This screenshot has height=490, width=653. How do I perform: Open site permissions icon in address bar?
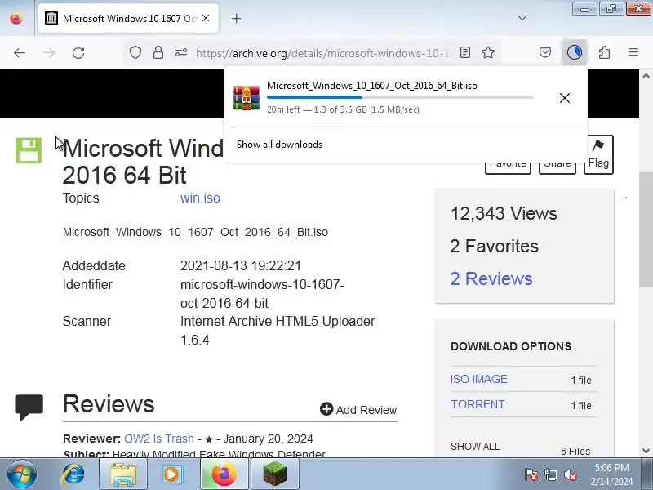[x=180, y=52]
